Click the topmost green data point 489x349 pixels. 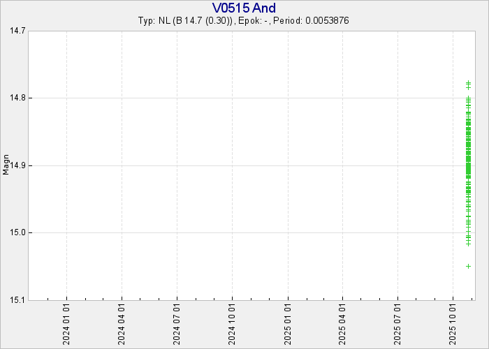click(x=468, y=83)
